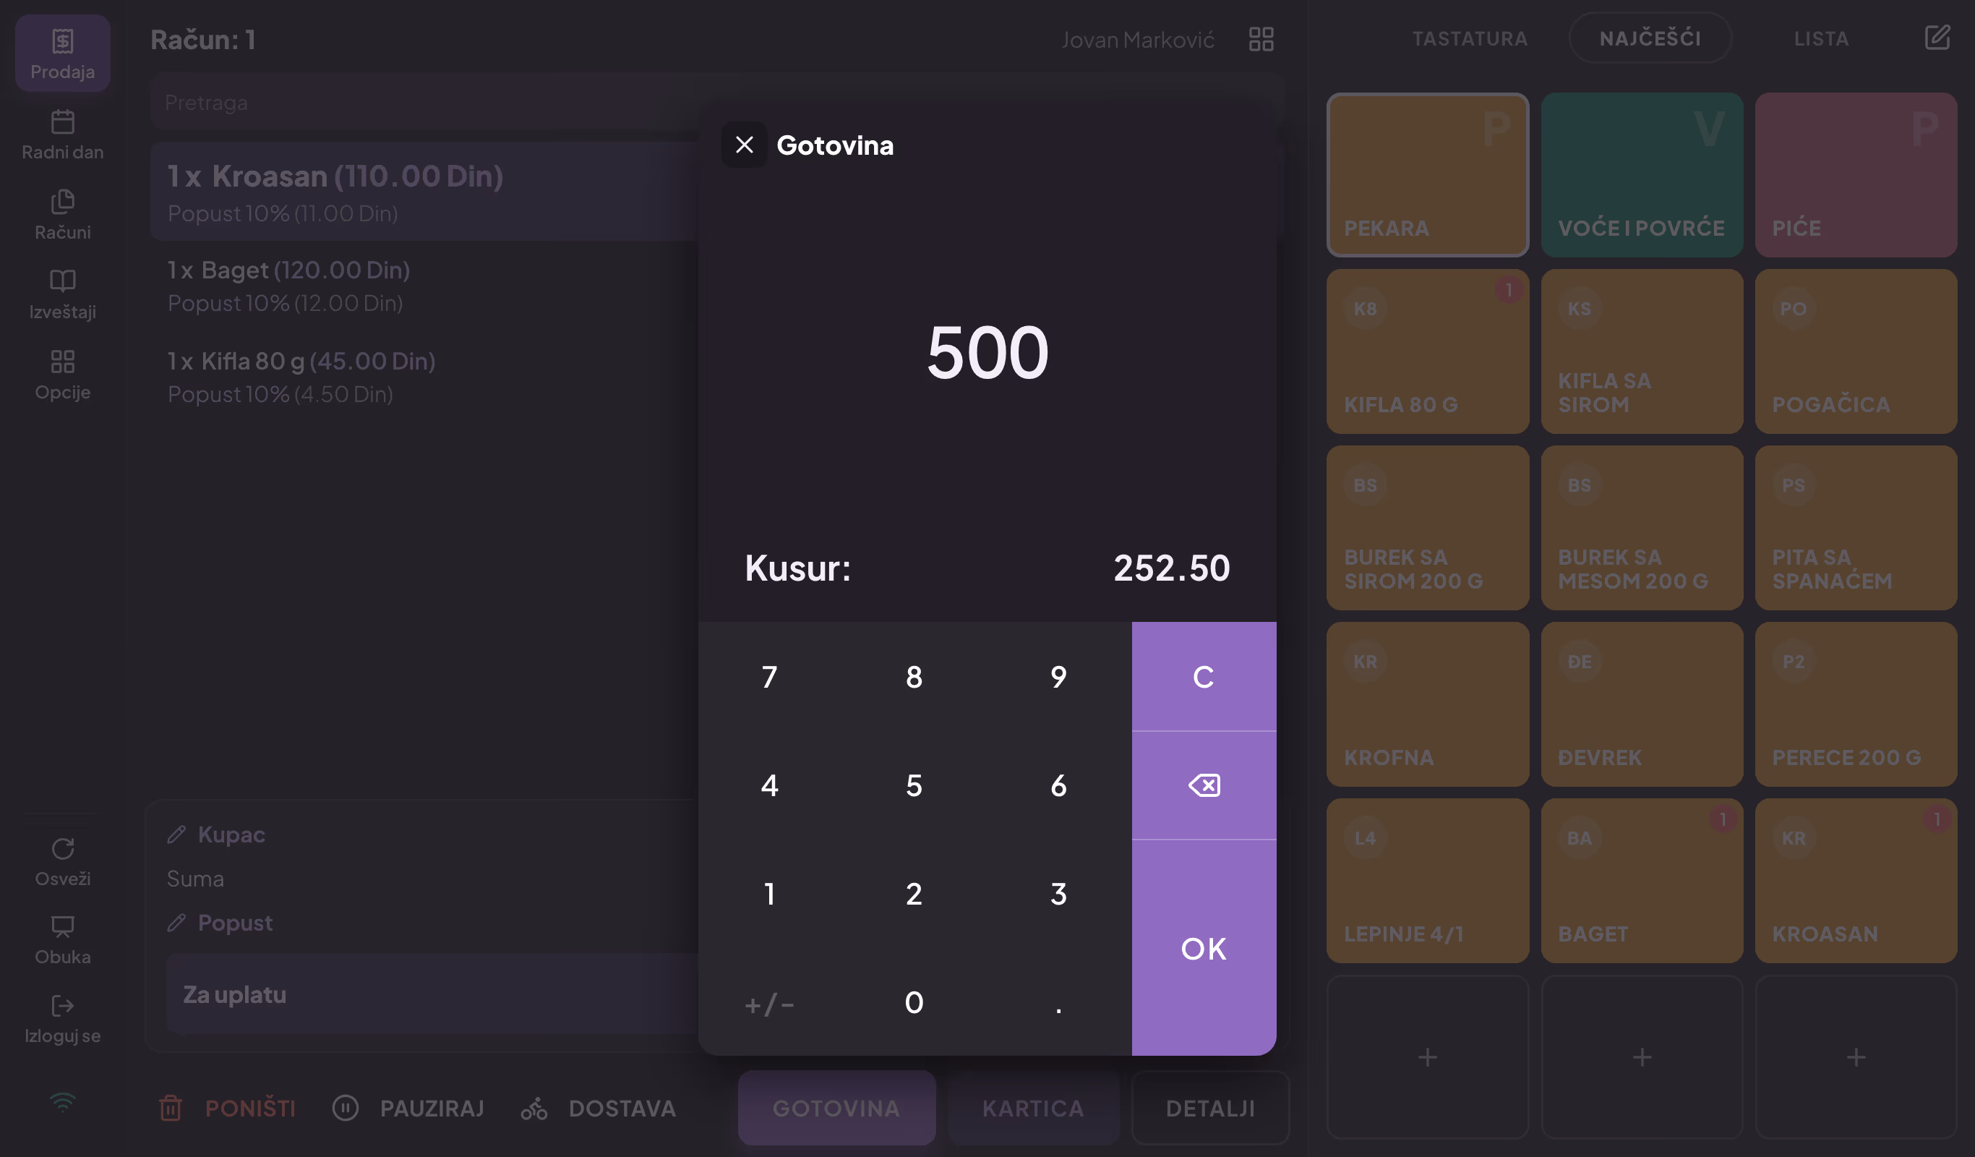Tap digit 0 on keypad
This screenshot has height=1157, width=1975.
[914, 1002]
